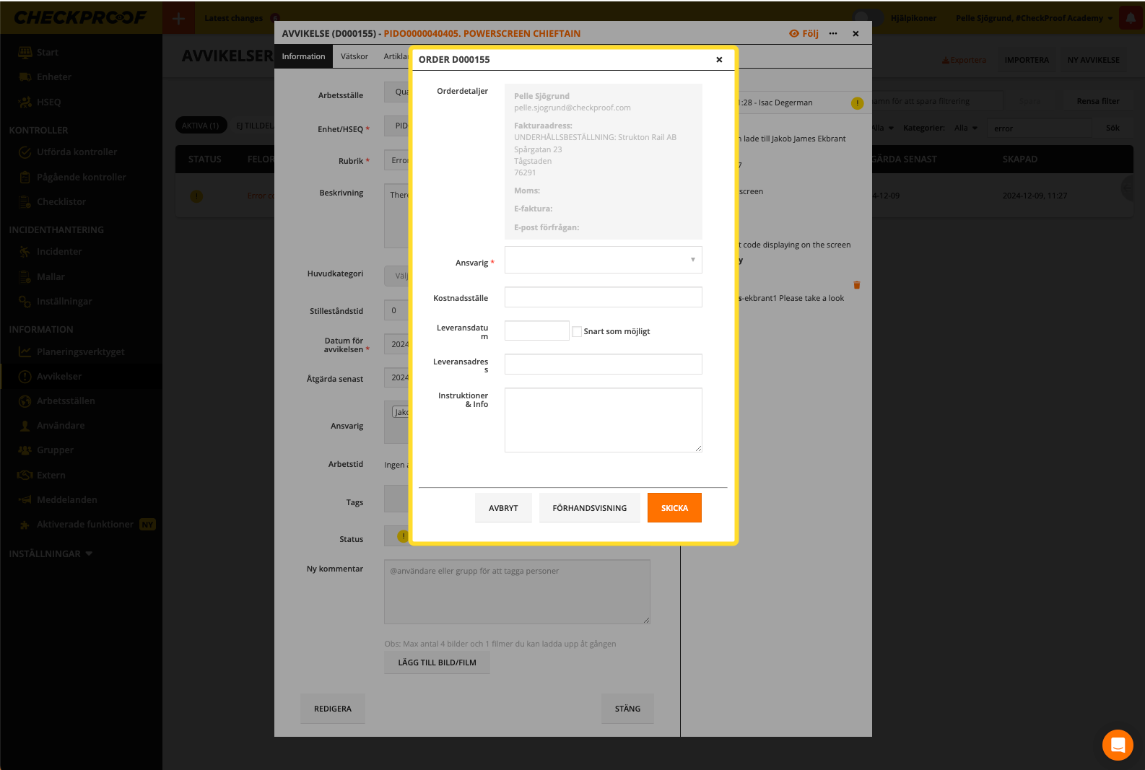The height and width of the screenshot is (770, 1145).
Task: Click the Kostnadsställe input field
Action: point(603,297)
